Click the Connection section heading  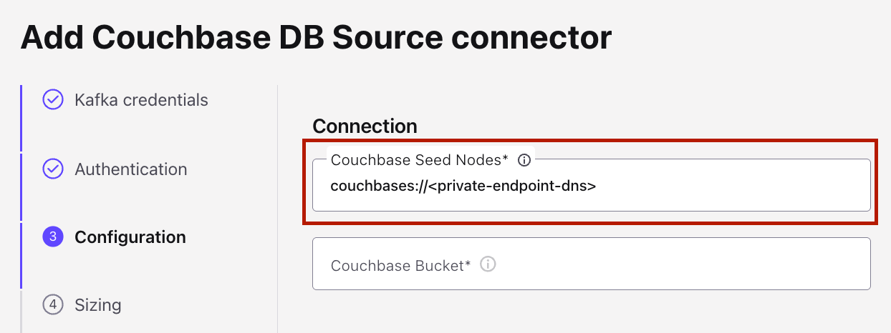[x=365, y=126]
